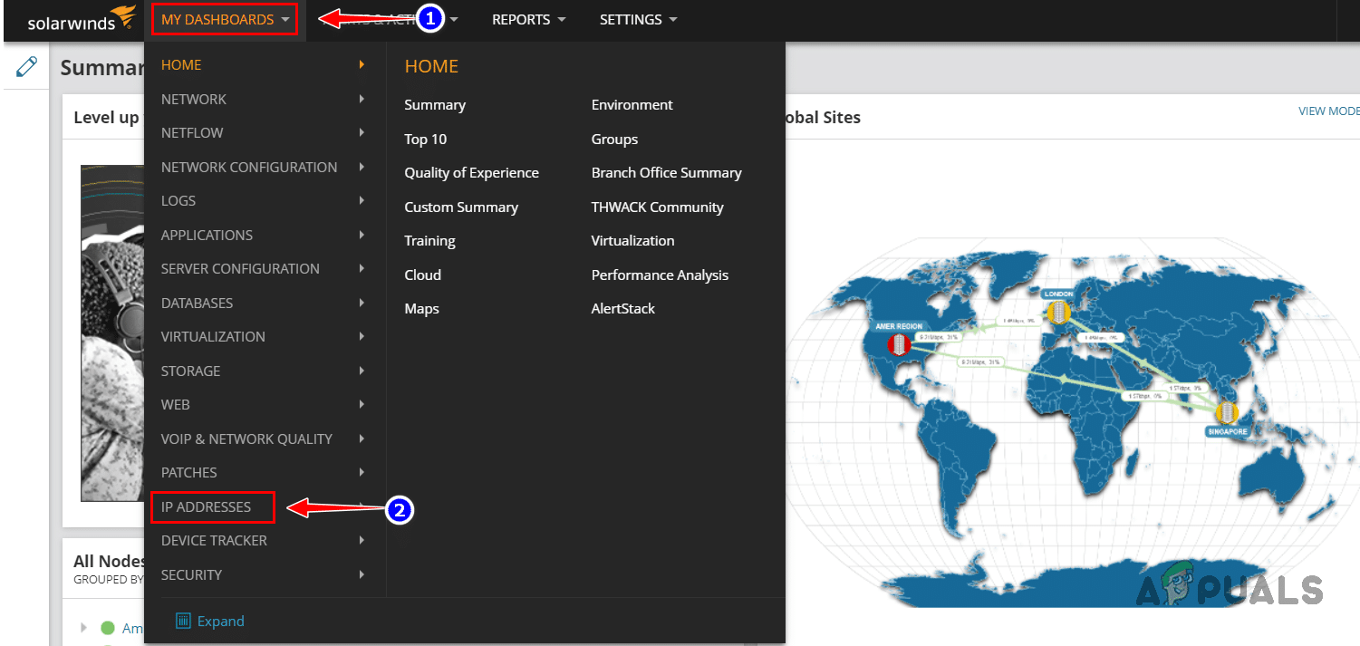Open the Settings dropdown menu
The image size is (1360, 646).
tap(638, 19)
